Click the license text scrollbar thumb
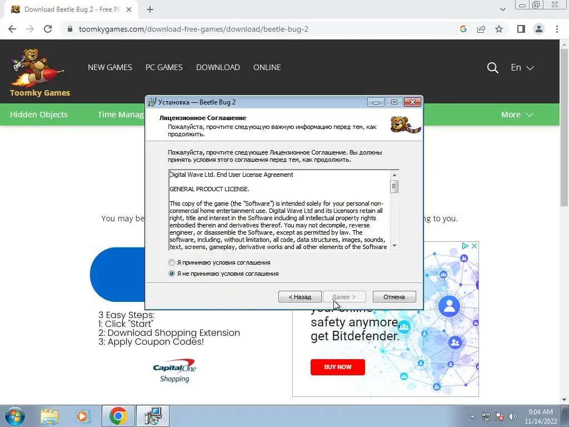This screenshot has height=427, width=569. click(395, 187)
